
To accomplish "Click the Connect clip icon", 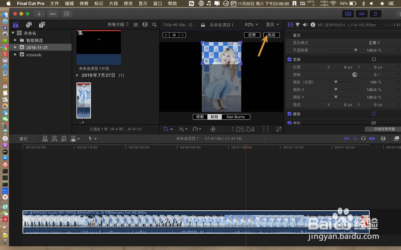I will pos(45,138).
